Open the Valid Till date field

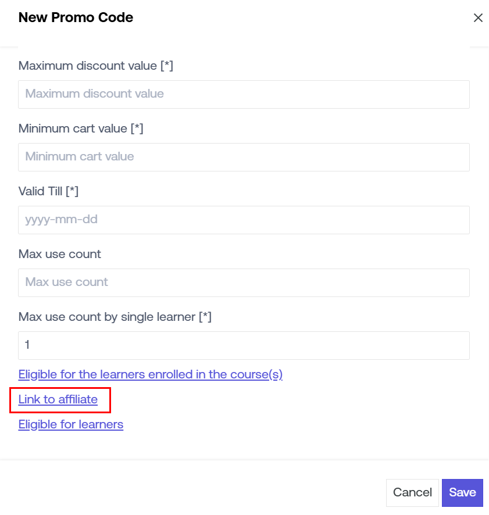coord(244,220)
